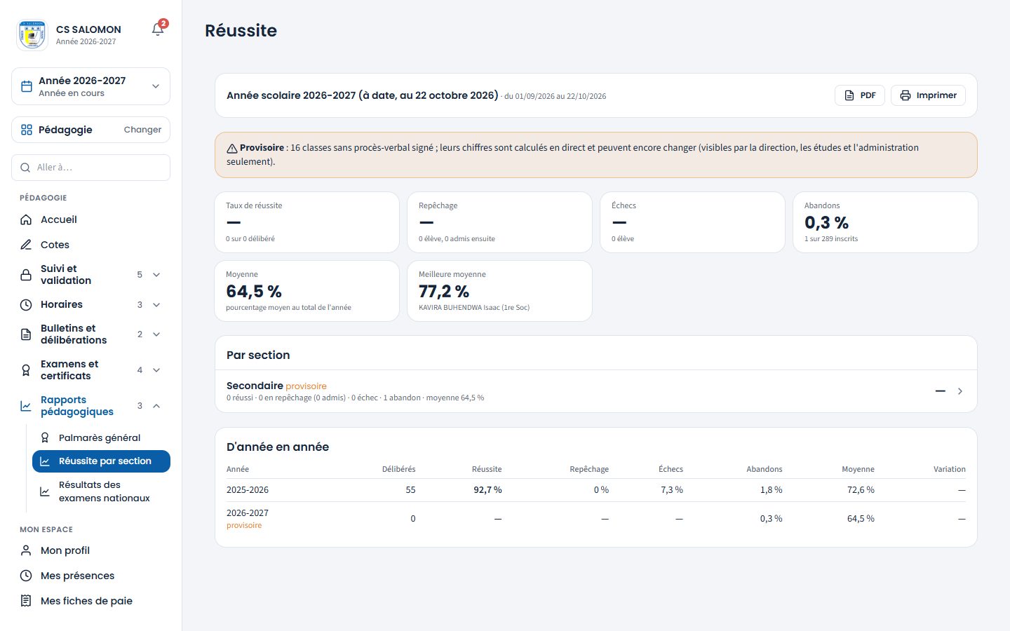This screenshot has height=631, width=1010.
Task: Go to the Cotes page
Action: tap(90, 245)
